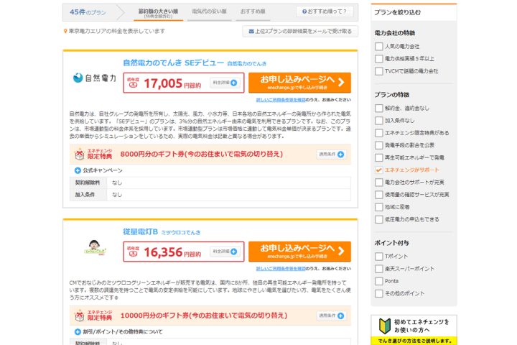Open 詳しいご利用条件等を確認 link under 従量電灯B
Screen dimensions: 517x345
[281, 268]
